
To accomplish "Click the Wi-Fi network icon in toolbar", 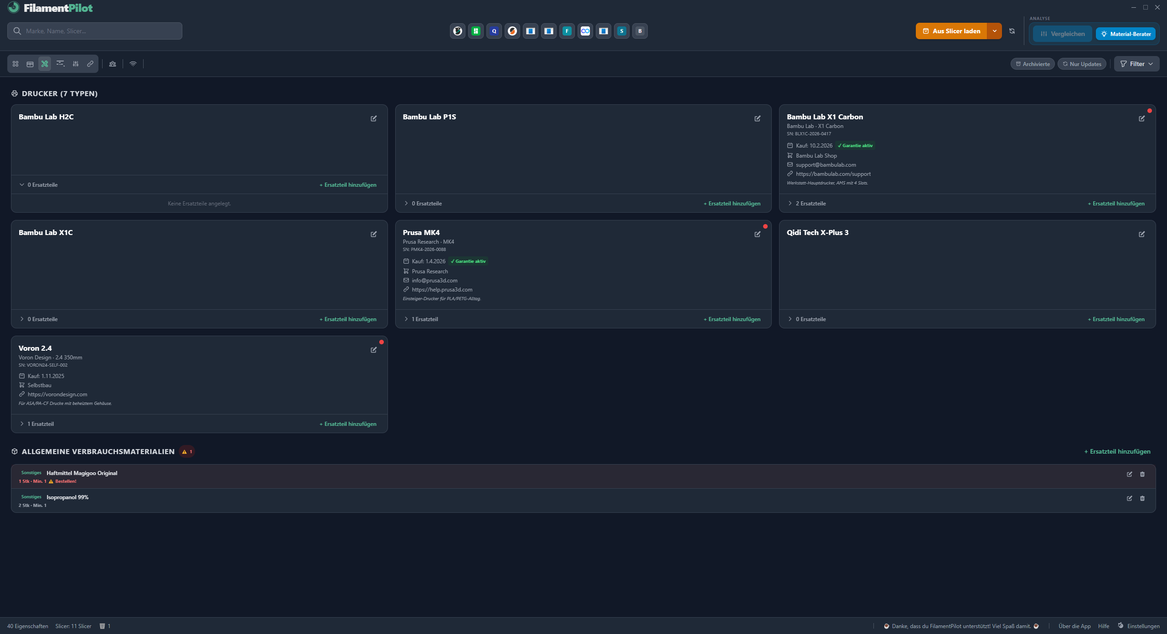I will (x=133, y=64).
